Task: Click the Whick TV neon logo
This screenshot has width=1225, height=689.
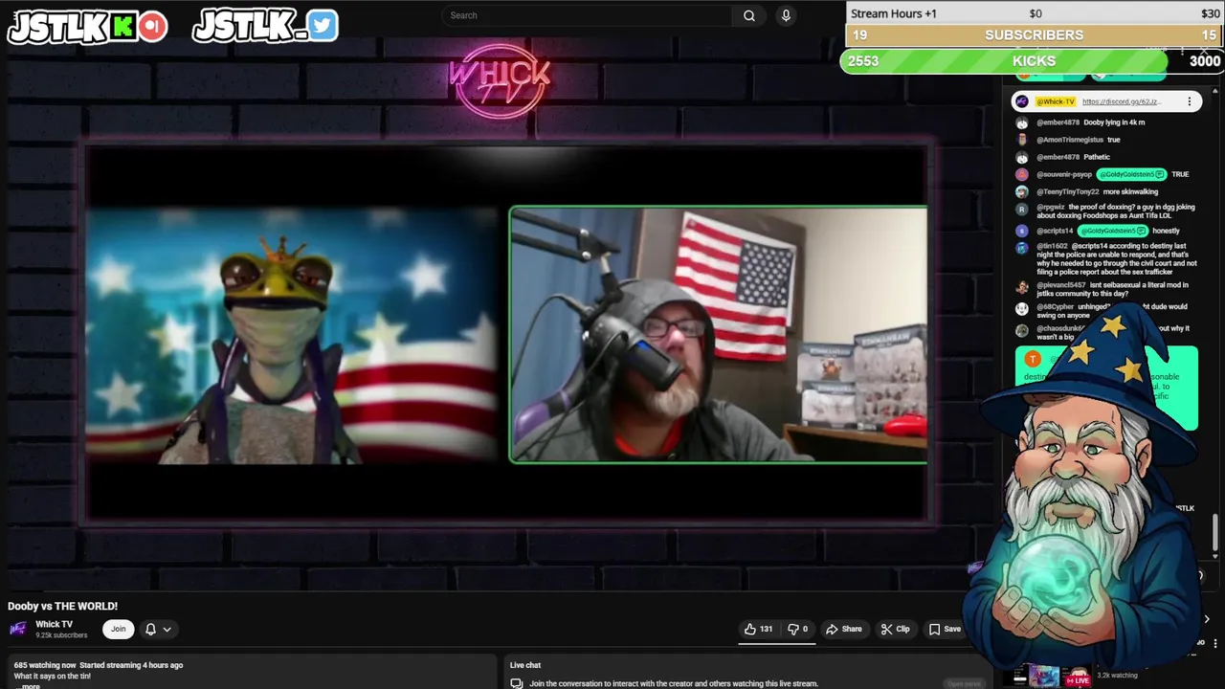Action: point(499,80)
